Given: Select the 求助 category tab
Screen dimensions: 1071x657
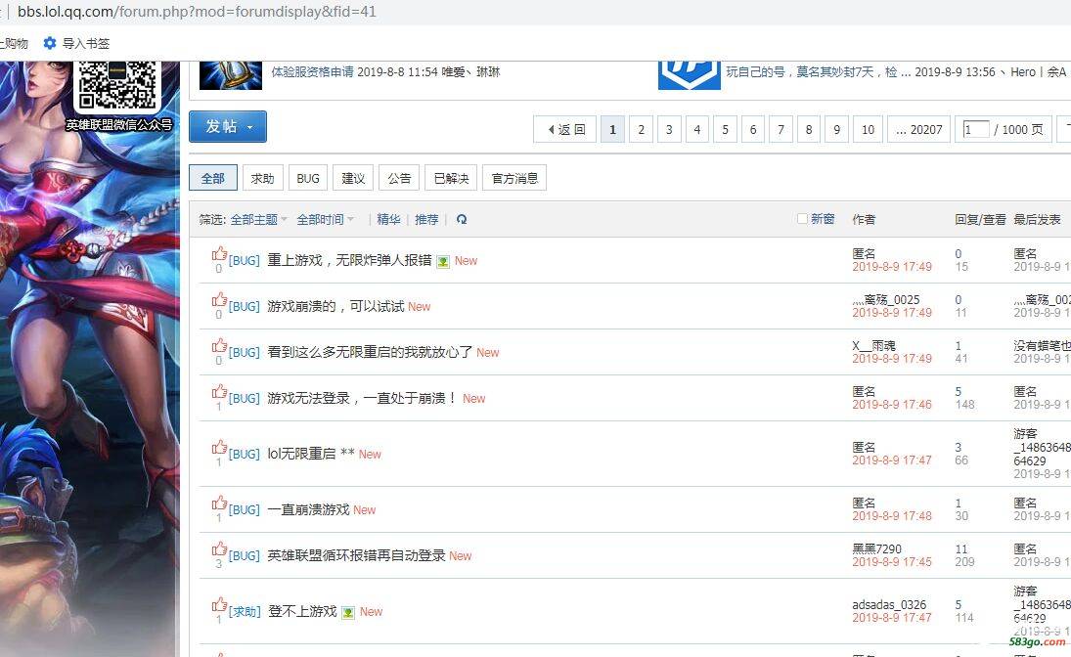Looking at the screenshot, I should 262,178.
